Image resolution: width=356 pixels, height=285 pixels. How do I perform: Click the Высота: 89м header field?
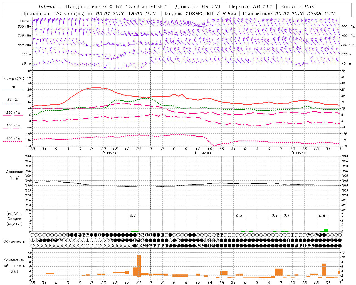click(x=298, y=7)
